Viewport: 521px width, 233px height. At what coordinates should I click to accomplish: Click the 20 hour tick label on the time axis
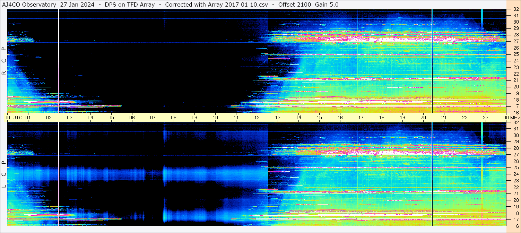(423, 118)
